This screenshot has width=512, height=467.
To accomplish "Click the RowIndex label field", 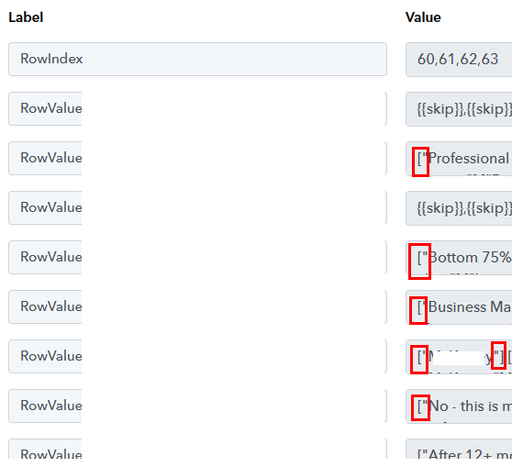I will [197, 59].
